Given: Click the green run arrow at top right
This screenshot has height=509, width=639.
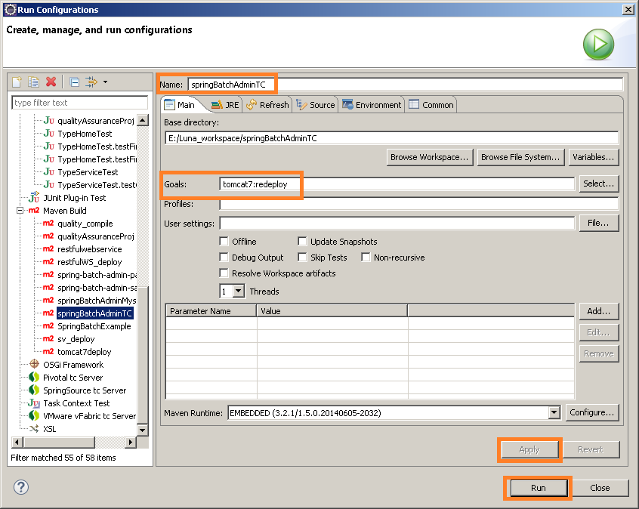Looking at the screenshot, I should pos(598,45).
